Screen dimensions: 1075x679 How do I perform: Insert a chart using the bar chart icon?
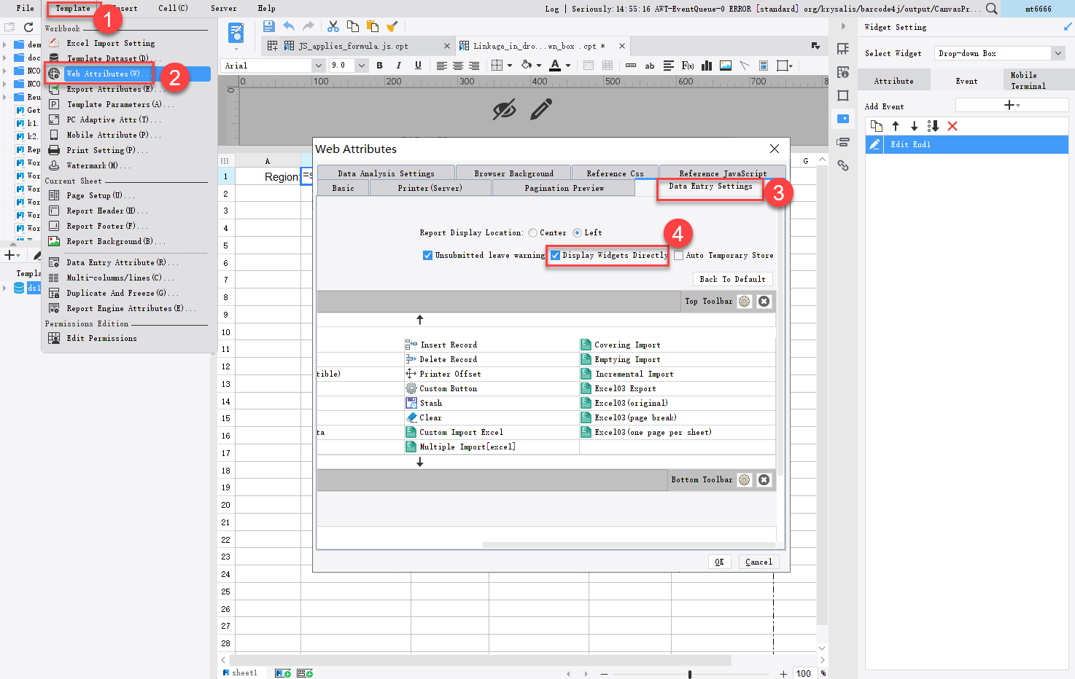pos(706,66)
